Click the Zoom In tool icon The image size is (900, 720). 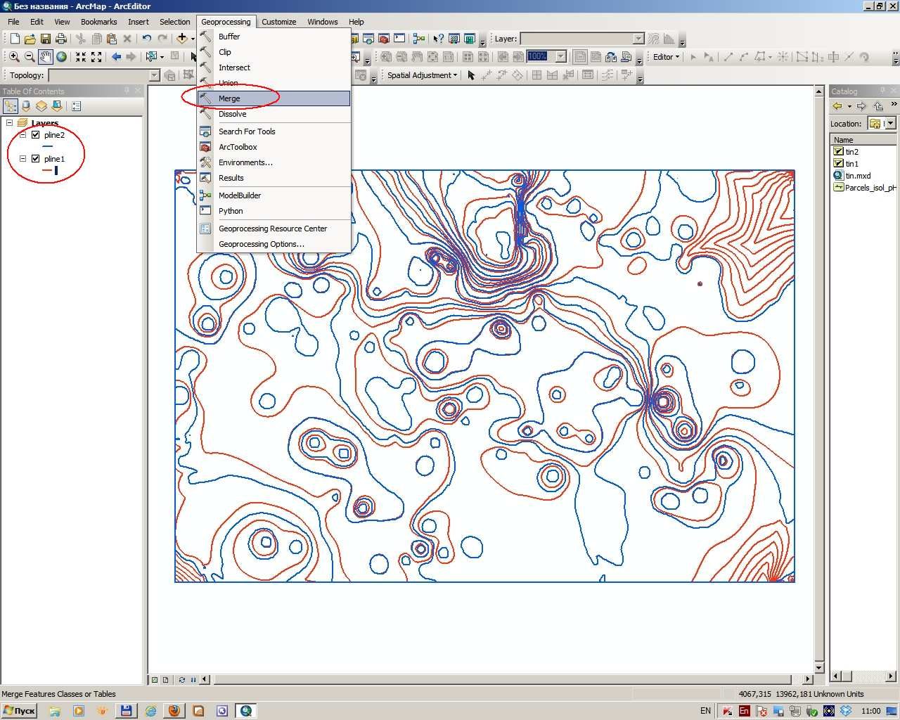click(13, 57)
